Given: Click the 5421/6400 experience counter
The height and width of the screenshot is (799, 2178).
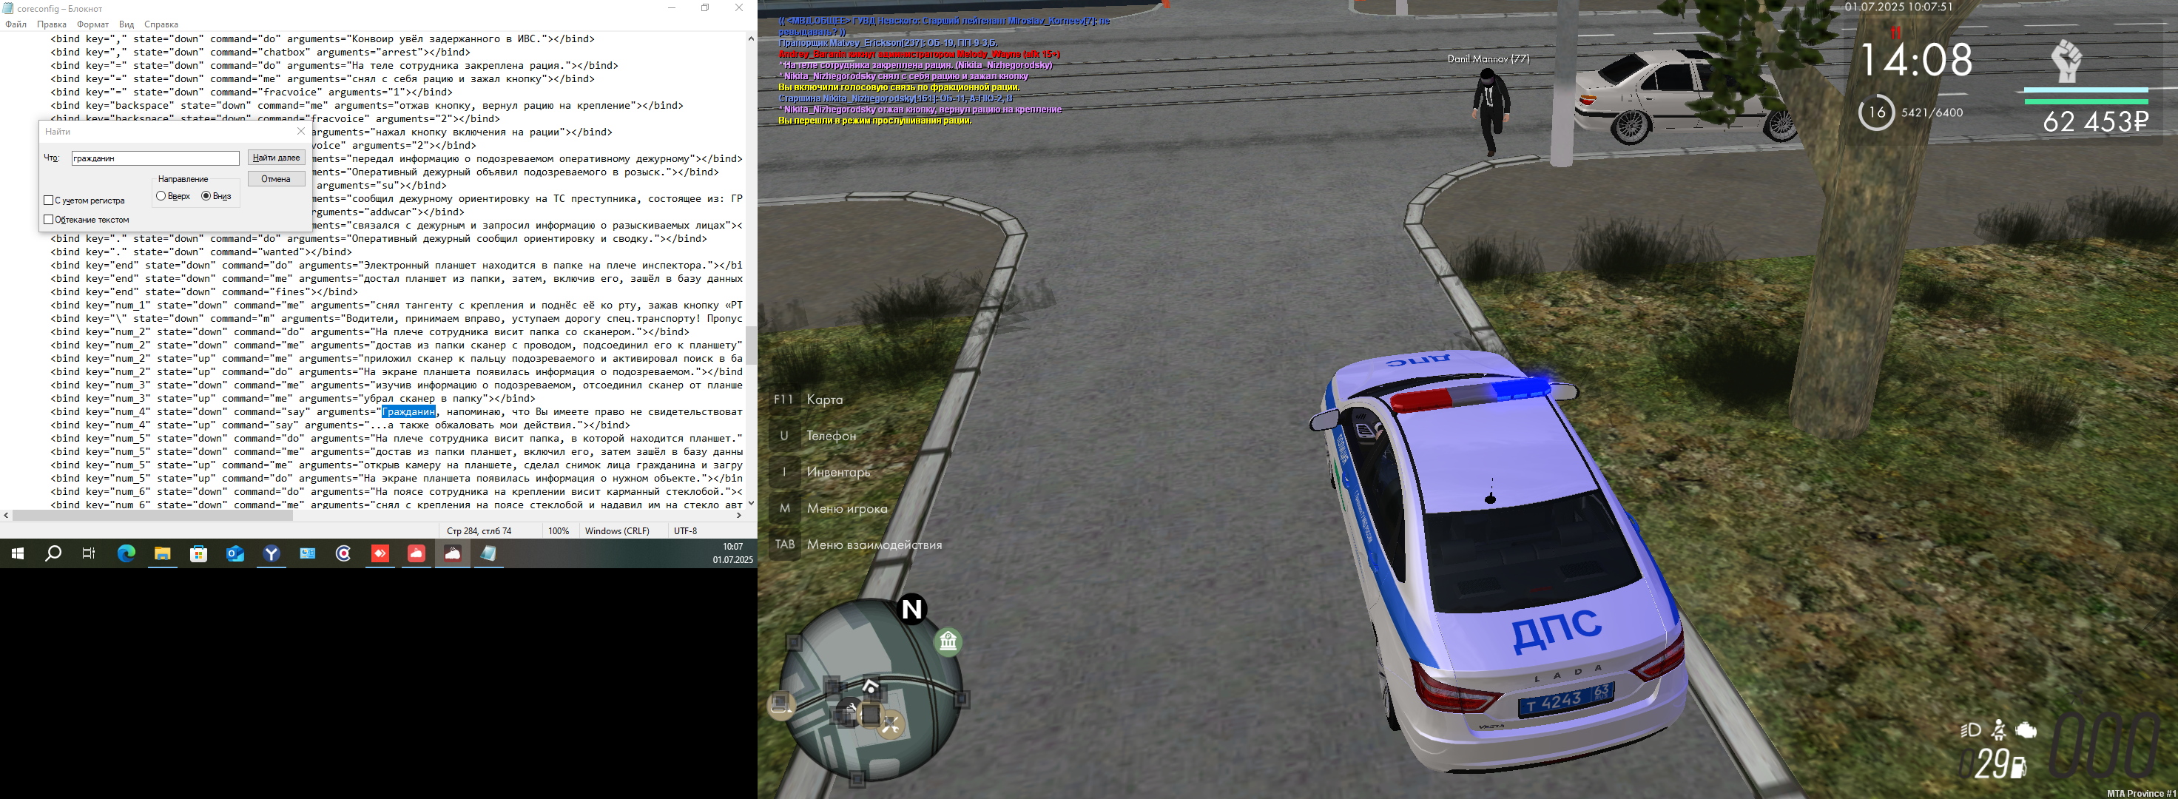Looking at the screenshot, I should 1932,112.
